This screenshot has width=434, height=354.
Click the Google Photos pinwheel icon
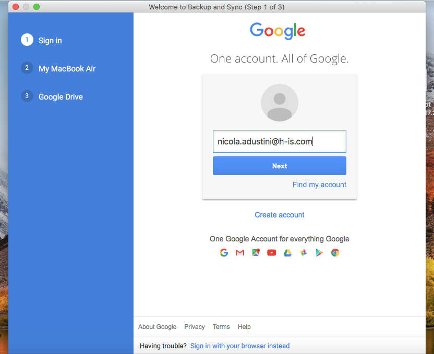tap(304, 252)
